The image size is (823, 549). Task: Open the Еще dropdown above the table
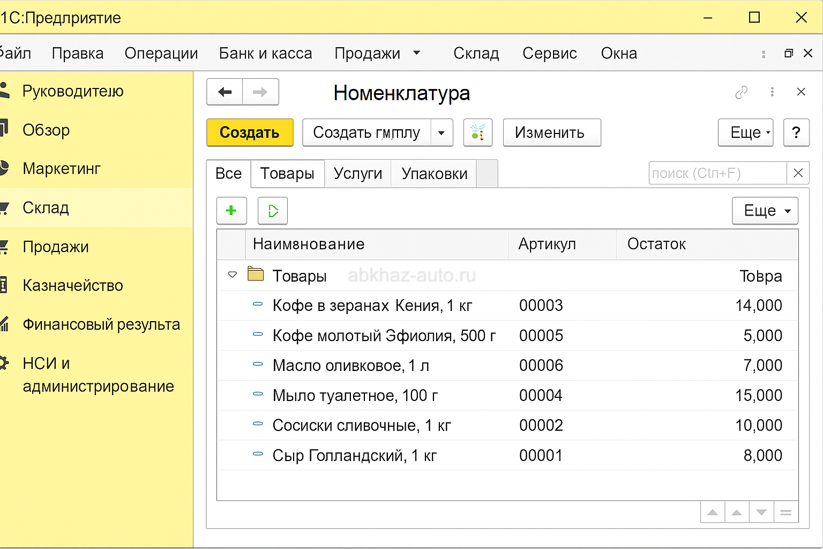point(765,211)
